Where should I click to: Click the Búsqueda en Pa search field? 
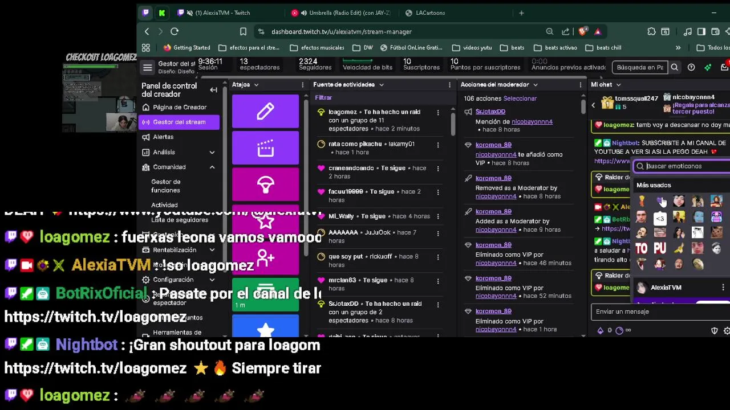point(640,67)
